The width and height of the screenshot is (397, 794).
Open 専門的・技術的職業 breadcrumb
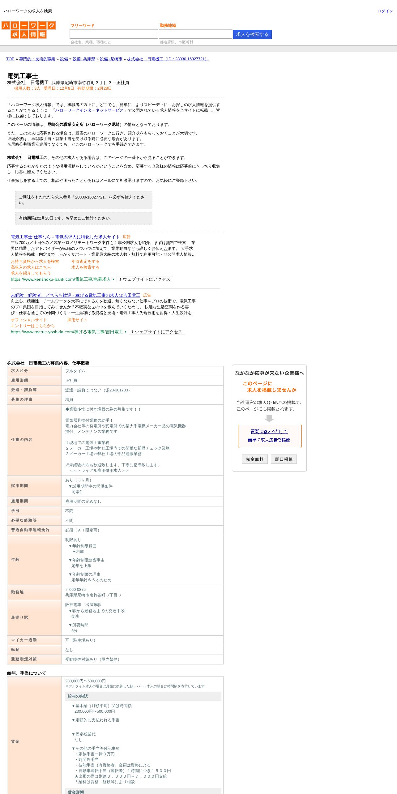tap(37, 59)
